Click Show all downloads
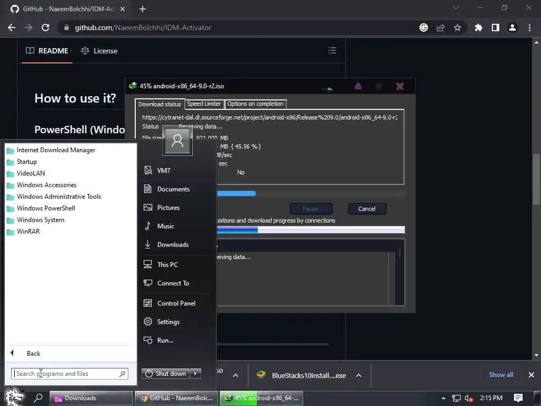 (x=501, y=375)
